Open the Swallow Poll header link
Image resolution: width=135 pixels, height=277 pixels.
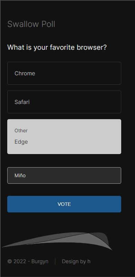pos(31,24)
